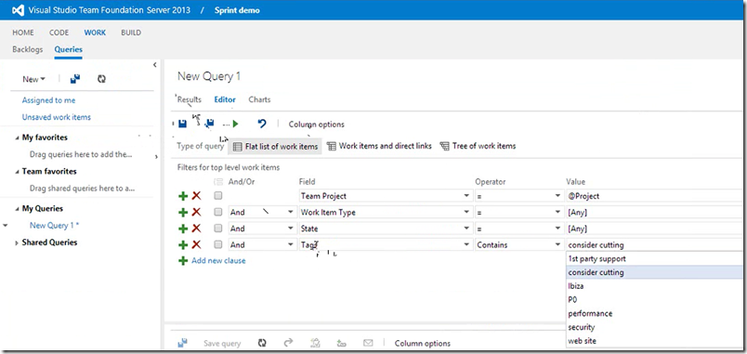Open Unsaved work items link
The image size is (747, 354).
[57, 117]
